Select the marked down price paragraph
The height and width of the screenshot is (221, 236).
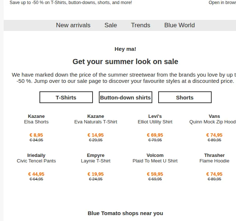[124, 78]
